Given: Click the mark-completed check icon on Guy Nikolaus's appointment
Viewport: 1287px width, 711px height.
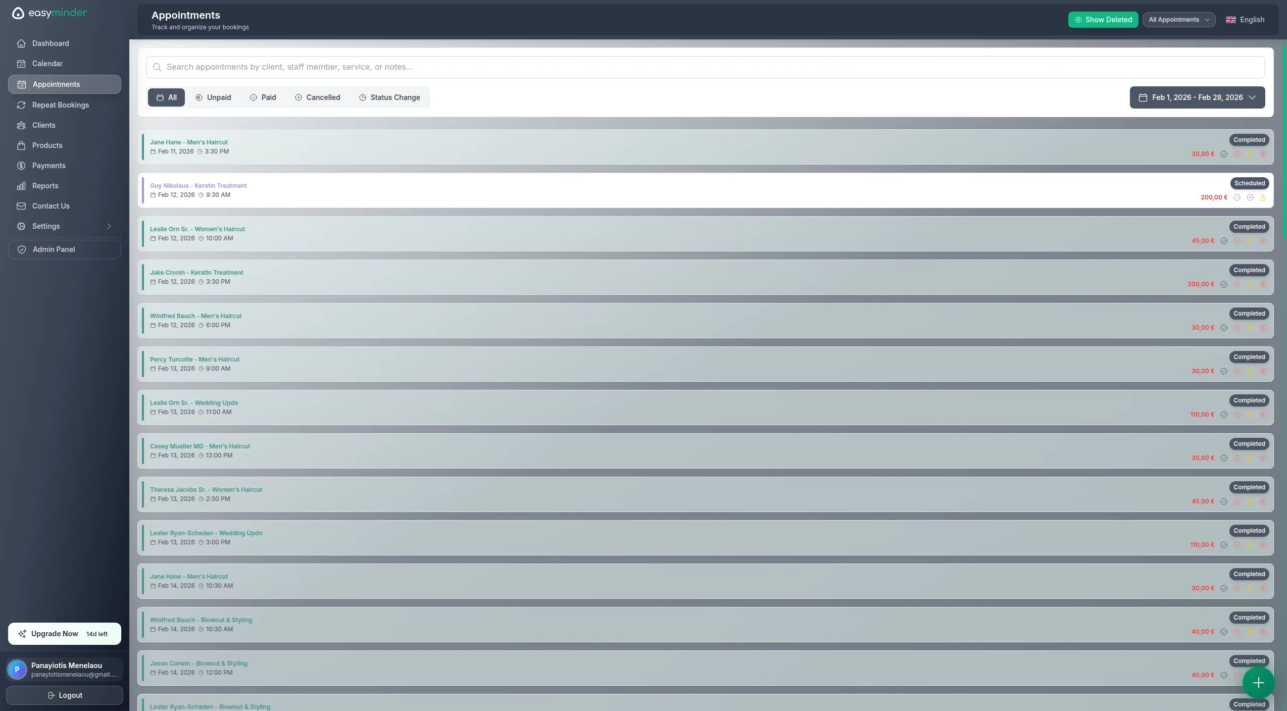Looking at the screenshot, I should point(1237,197).
